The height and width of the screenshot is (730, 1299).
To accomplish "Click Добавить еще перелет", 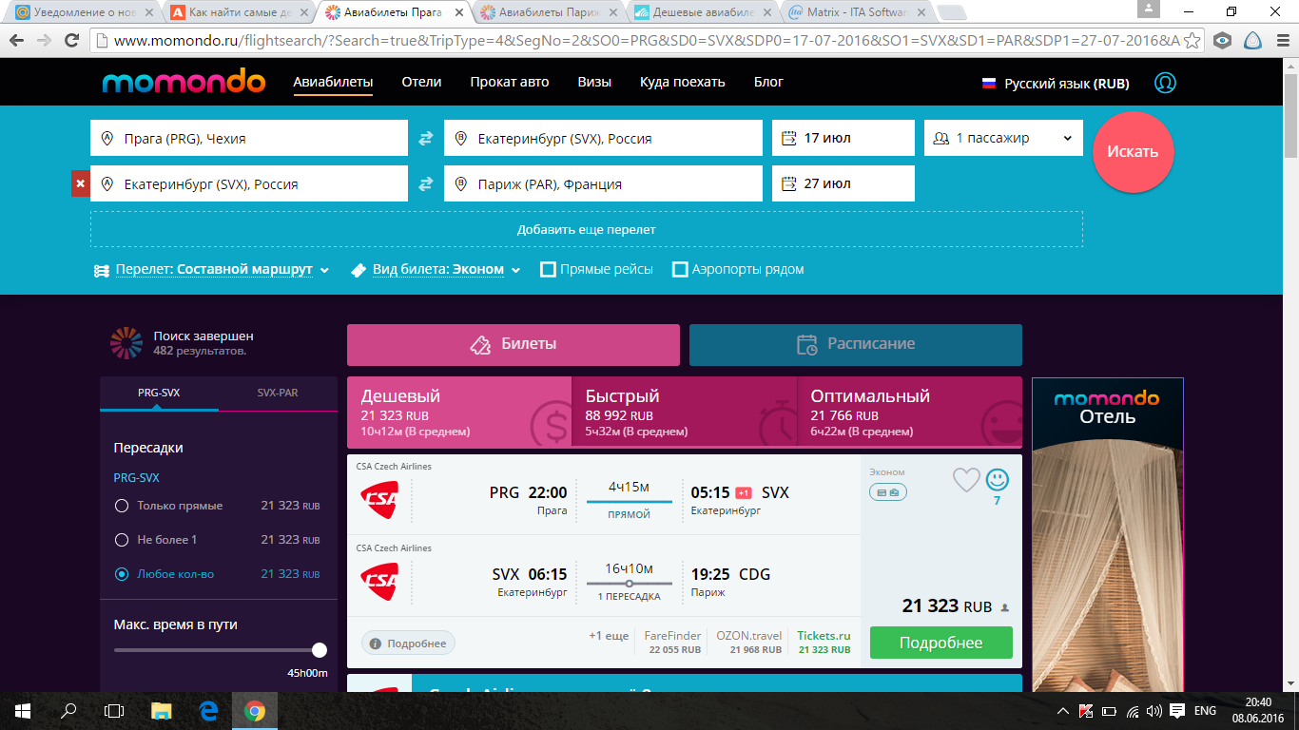I will [587, 229].
